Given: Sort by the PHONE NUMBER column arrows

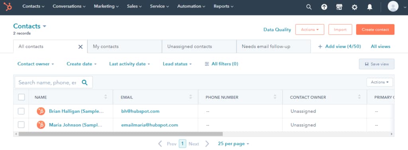Looking at the screenshot, I should pos(275,97).
